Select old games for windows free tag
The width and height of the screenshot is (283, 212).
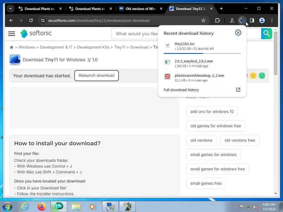coord(216,126)
